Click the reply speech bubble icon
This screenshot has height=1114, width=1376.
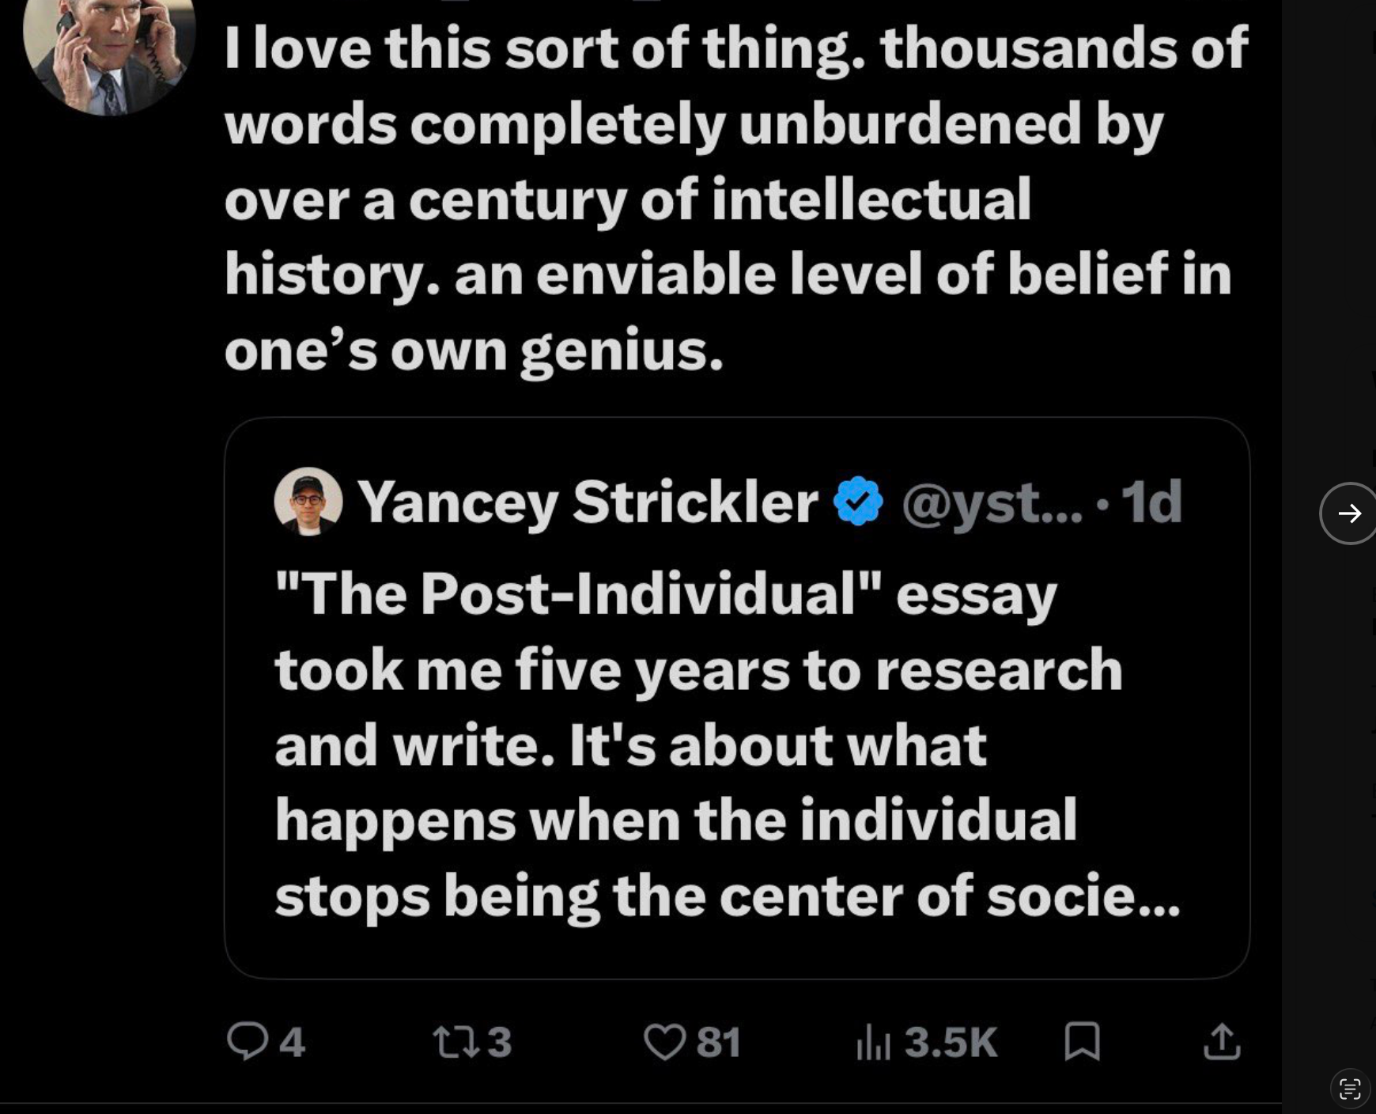tap(247, 1040)
